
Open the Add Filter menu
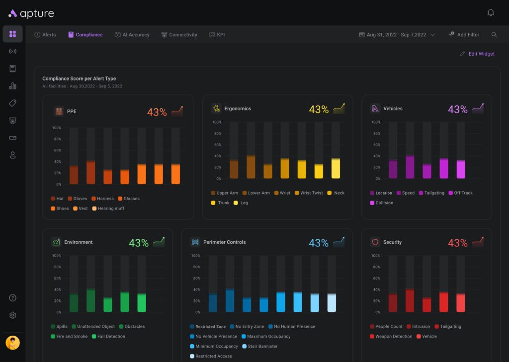point(464,35)
